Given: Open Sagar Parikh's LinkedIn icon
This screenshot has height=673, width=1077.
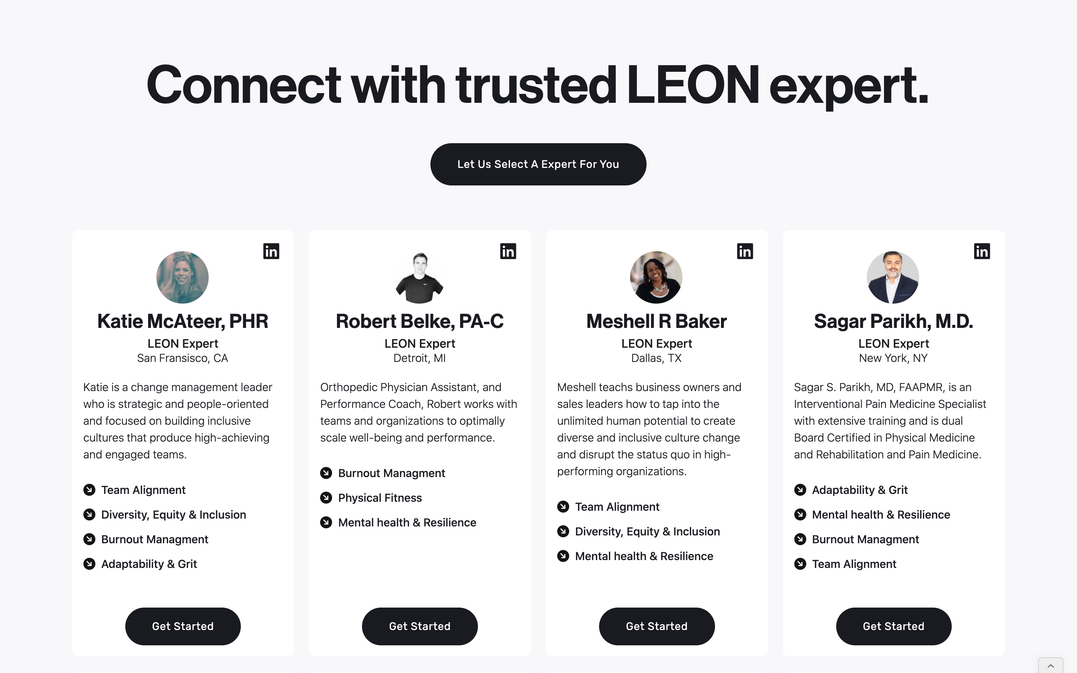Looking at the screenshot, I should tap(982, 252).
